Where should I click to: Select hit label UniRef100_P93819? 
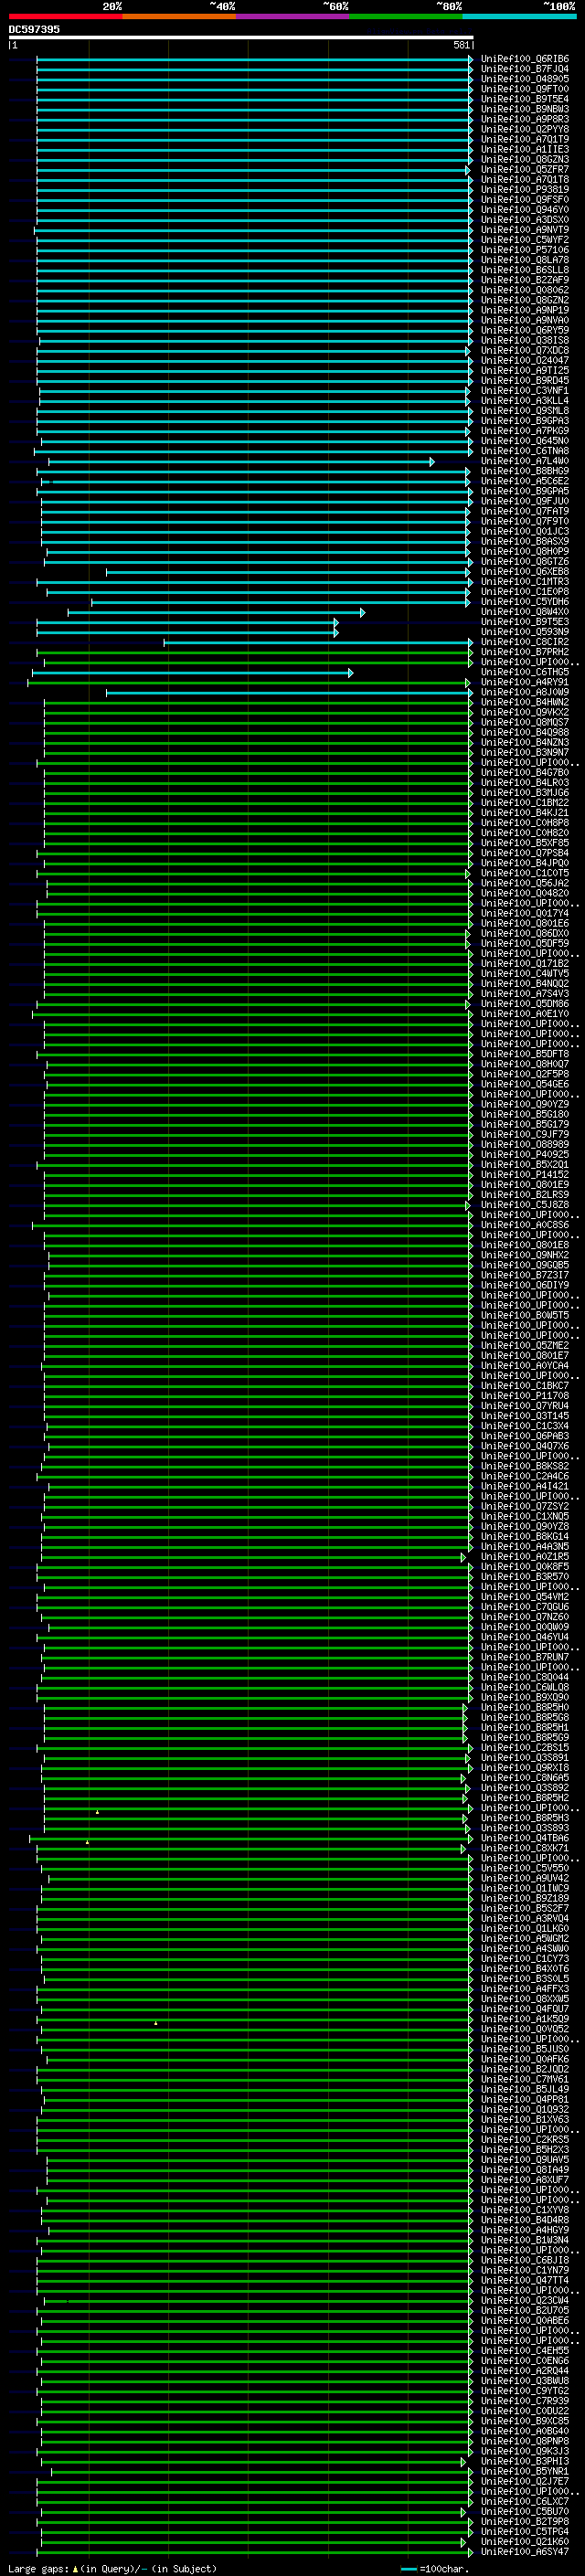click(525, 190)
